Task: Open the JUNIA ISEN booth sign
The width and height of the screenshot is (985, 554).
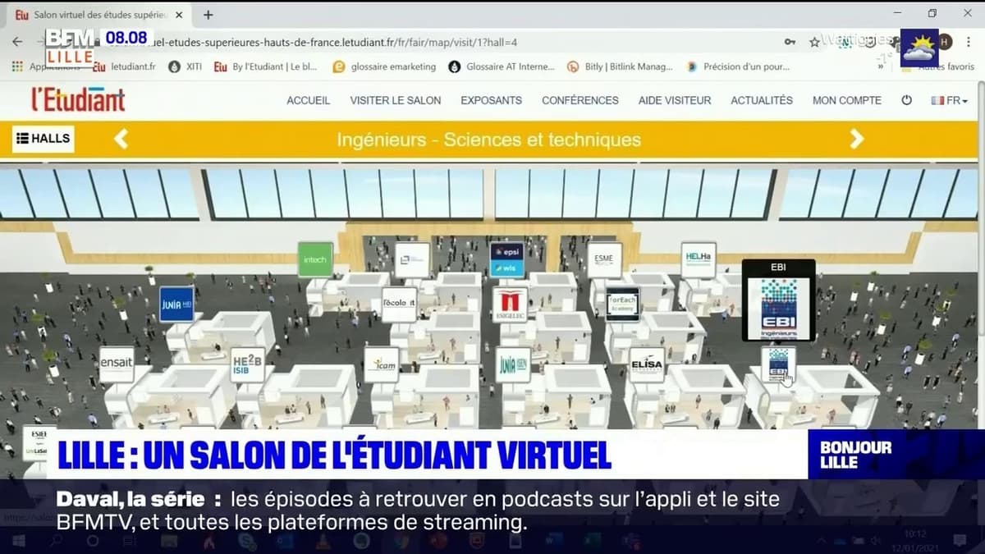Action: click(513, 364)
